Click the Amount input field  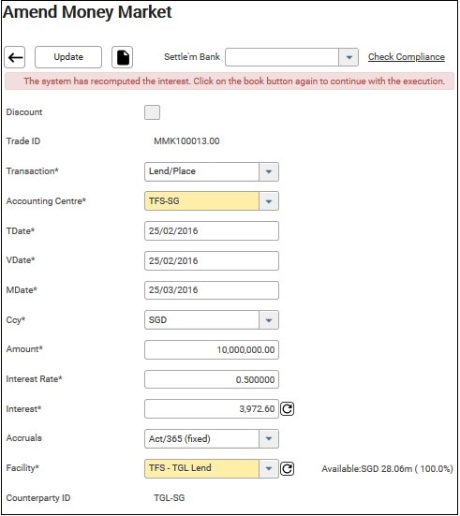pos(212,350)
